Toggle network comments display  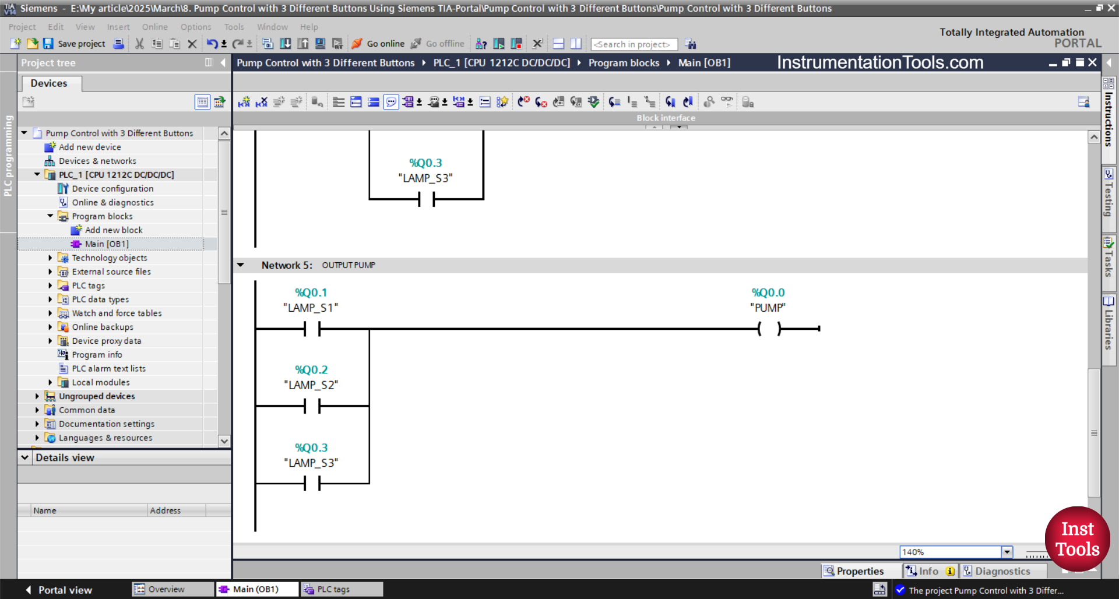(391, 102)
